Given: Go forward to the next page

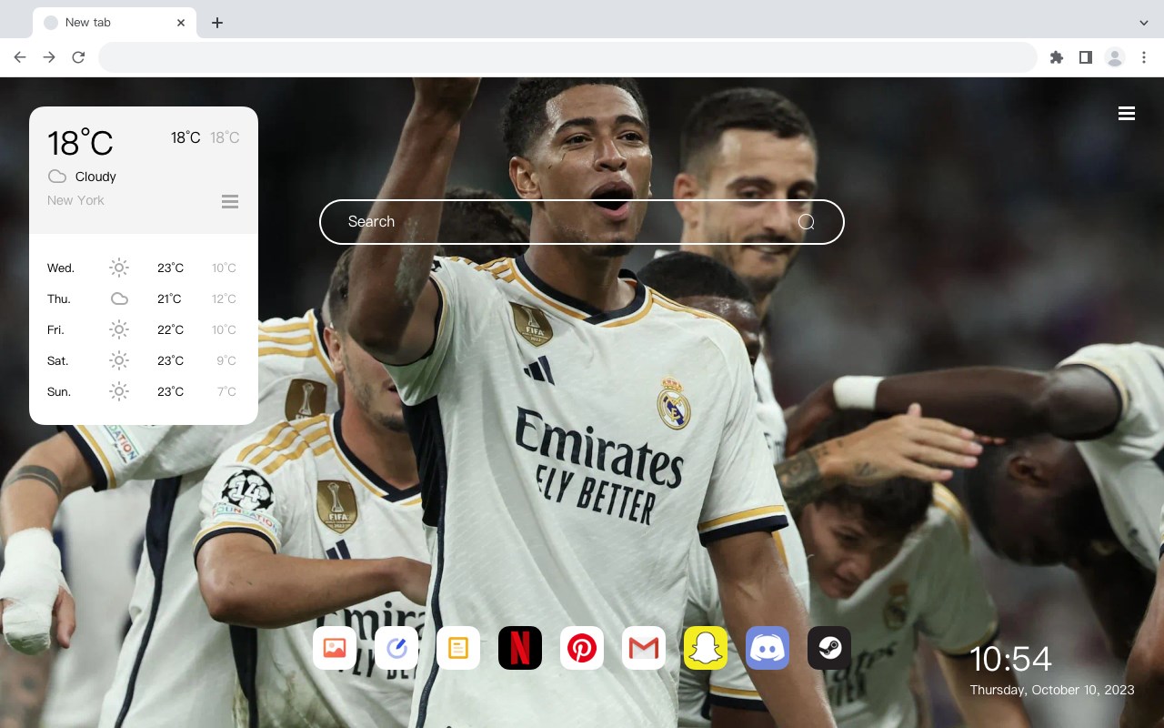Looking at the screenshot, I should tap(49, 57).
